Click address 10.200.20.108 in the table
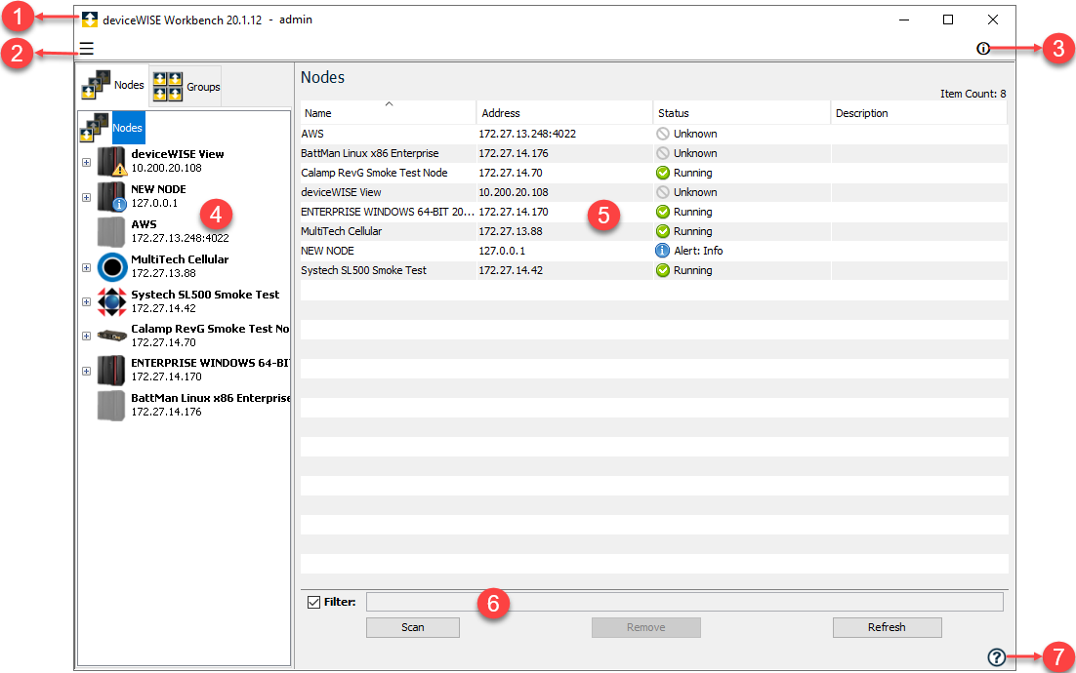Viewport: 1076px width, 673px height. coord(514,192)
